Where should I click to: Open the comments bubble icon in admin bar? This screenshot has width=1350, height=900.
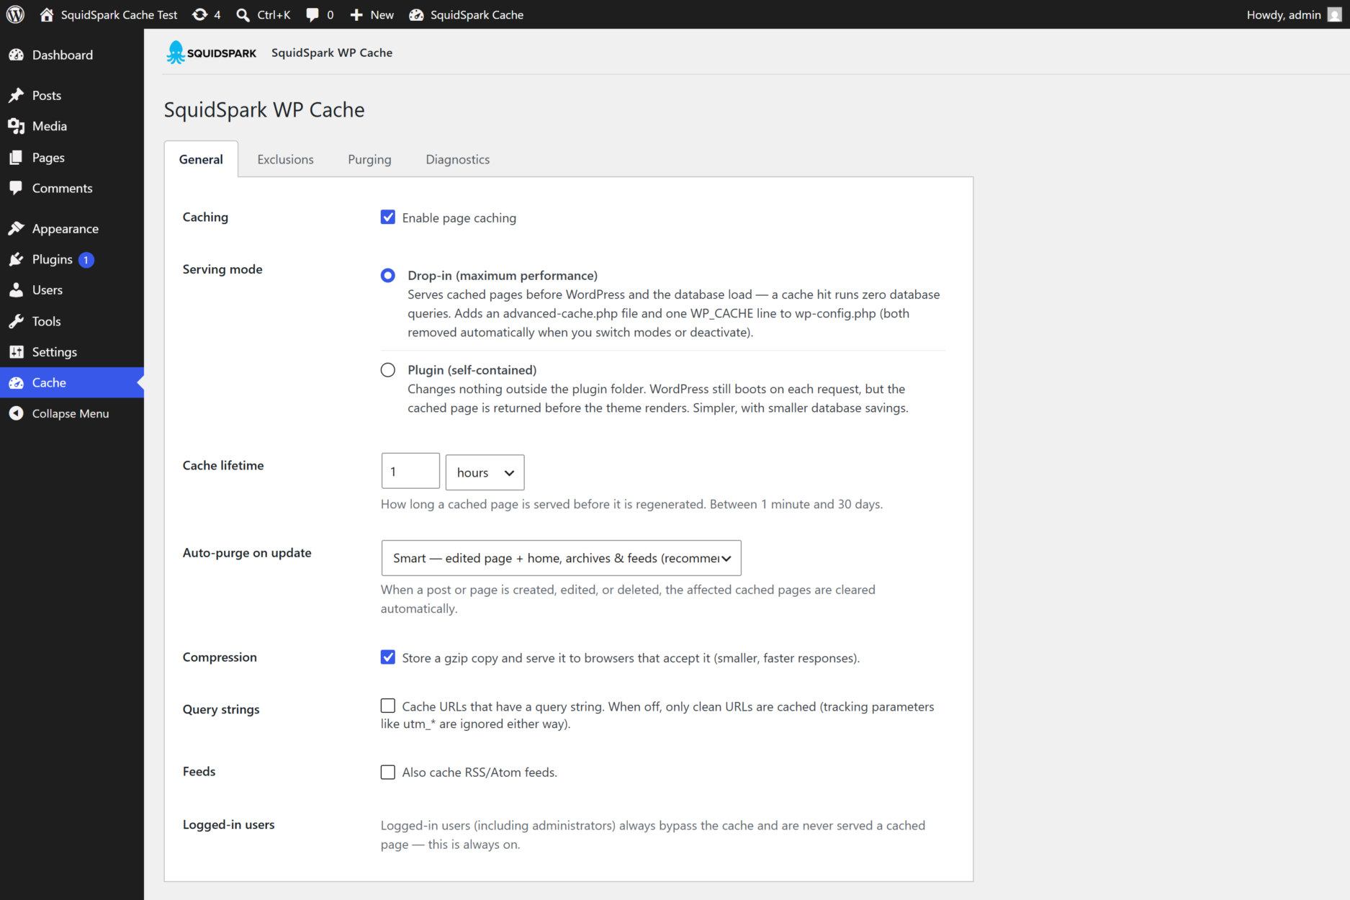312,14
